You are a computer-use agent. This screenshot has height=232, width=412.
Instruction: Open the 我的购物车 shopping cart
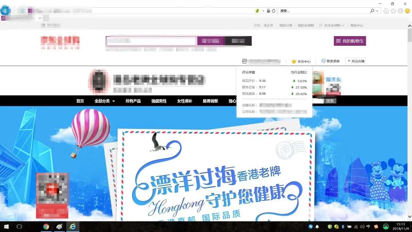(x=350, y=41)
